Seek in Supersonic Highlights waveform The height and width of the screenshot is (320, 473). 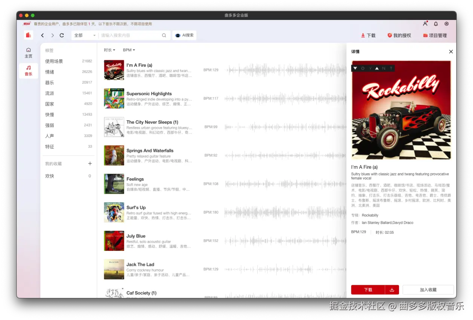285,99
